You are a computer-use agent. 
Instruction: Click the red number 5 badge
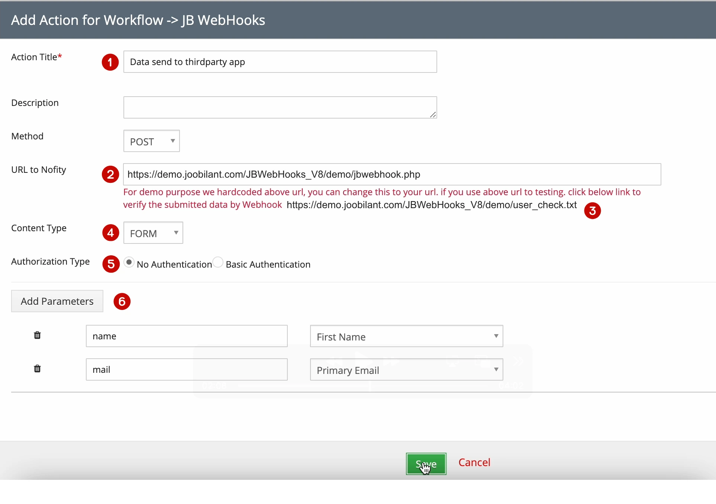(111, 264)
